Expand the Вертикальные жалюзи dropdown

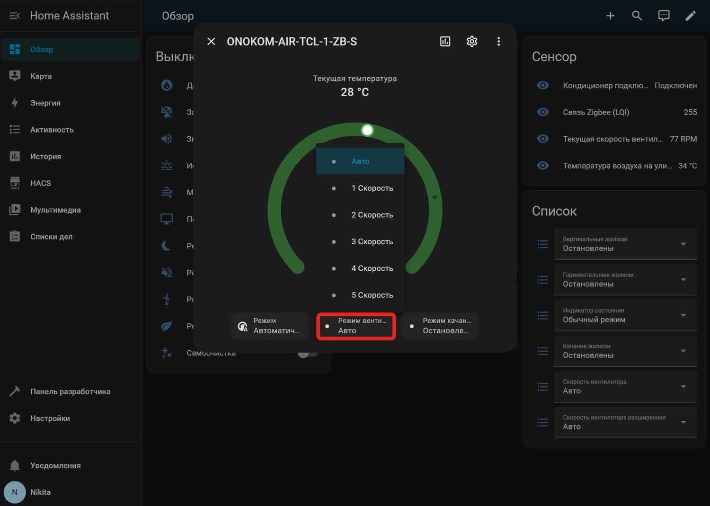[x=625, y=244]
